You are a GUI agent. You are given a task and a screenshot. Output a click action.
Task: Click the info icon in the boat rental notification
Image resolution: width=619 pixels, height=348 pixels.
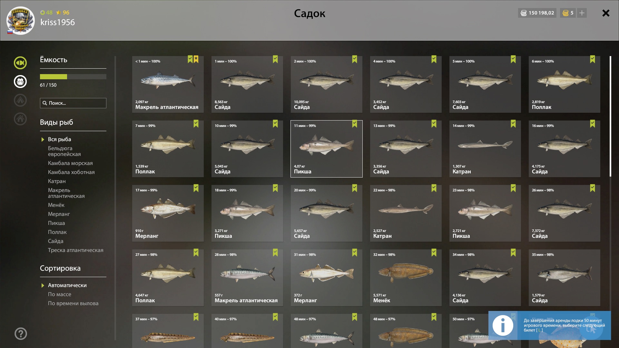click(503, 325)
